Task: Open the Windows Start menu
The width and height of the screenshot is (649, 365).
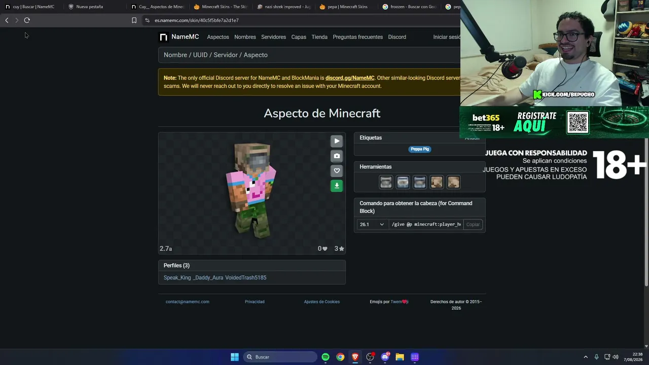Action: [x=235, y=357]
